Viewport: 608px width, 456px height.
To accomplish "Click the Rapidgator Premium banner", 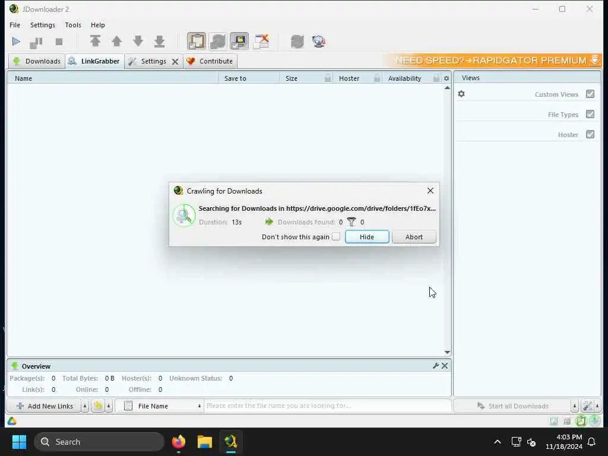I will pyautogui.click(x=493, y=61).
